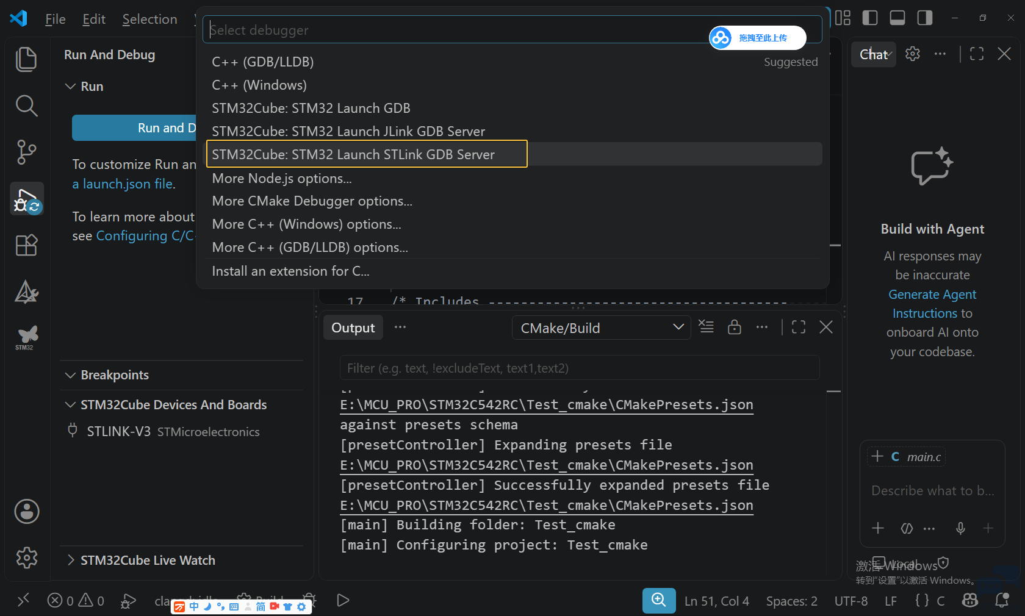Open Output panel more actions menu
This screenshot has height=616, width=1025.
[x=762, y=328]
